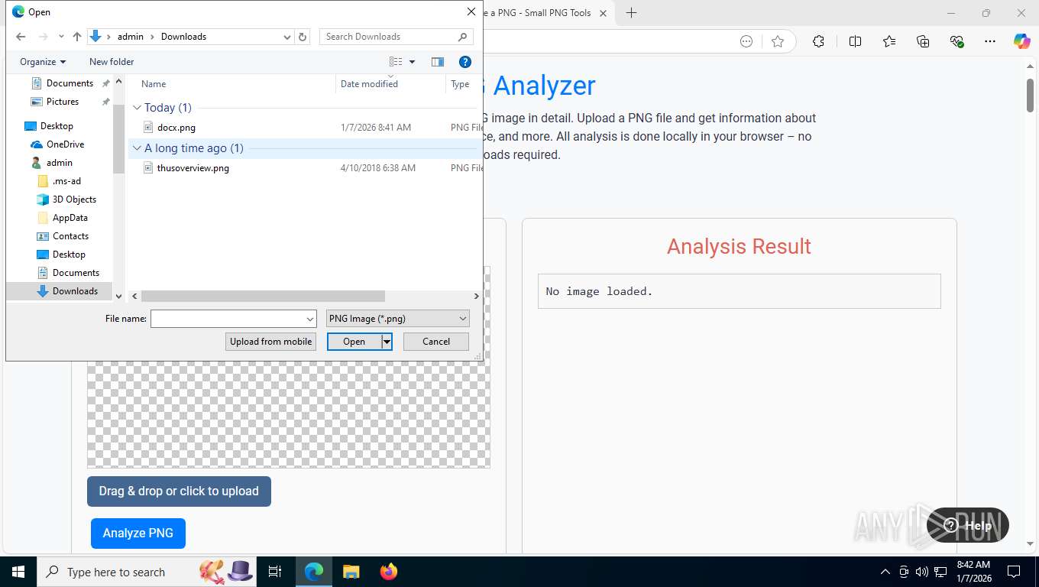The image size is (1039, 587).
Task: Select docx.png file
Action: (x=176, y=128)
